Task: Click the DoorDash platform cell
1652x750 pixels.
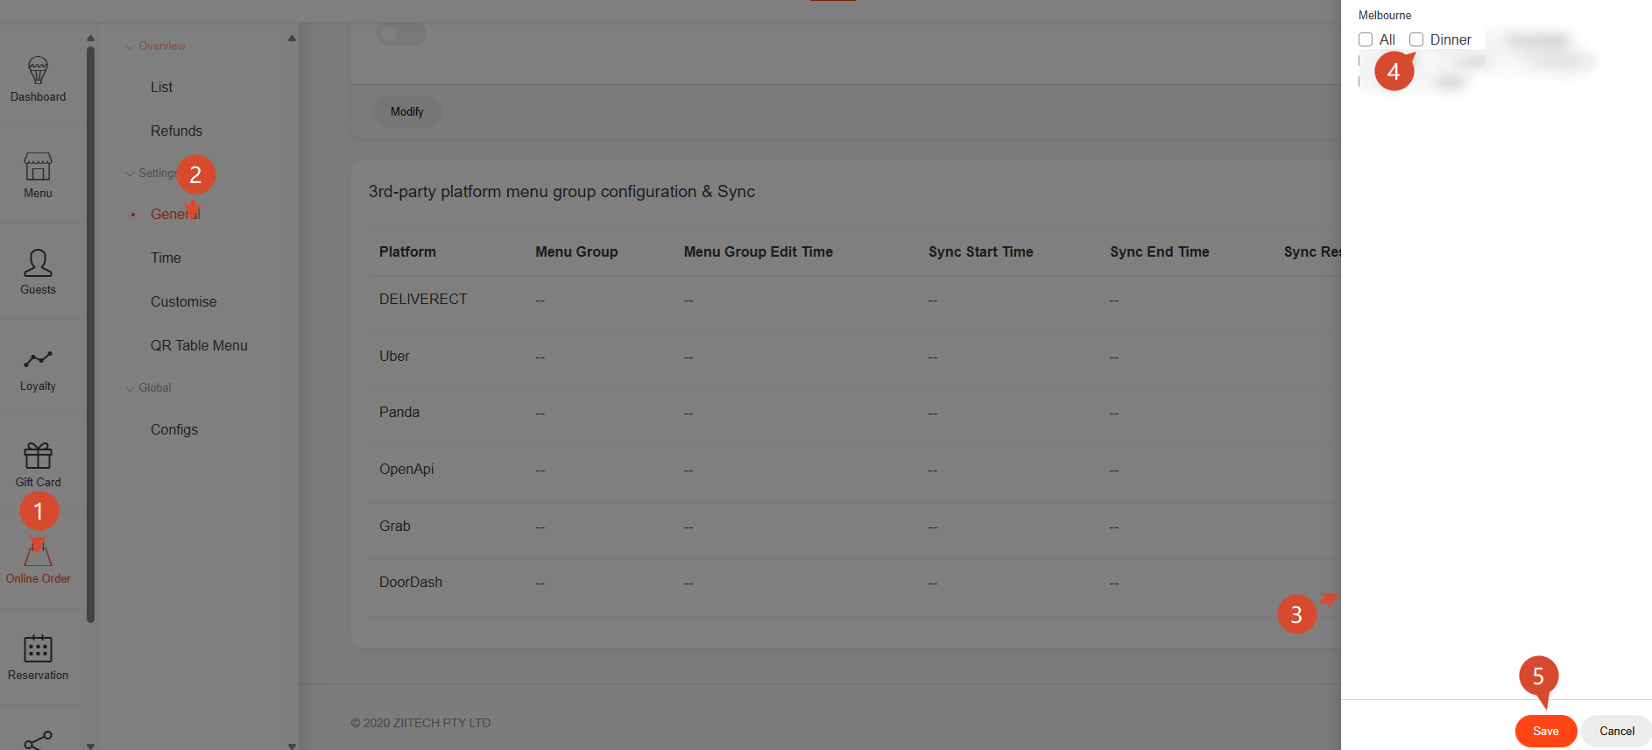Action: coord(411,582)
